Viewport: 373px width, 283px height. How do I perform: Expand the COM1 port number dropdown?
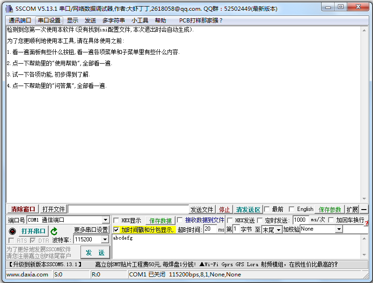click(x=106, y=220)
